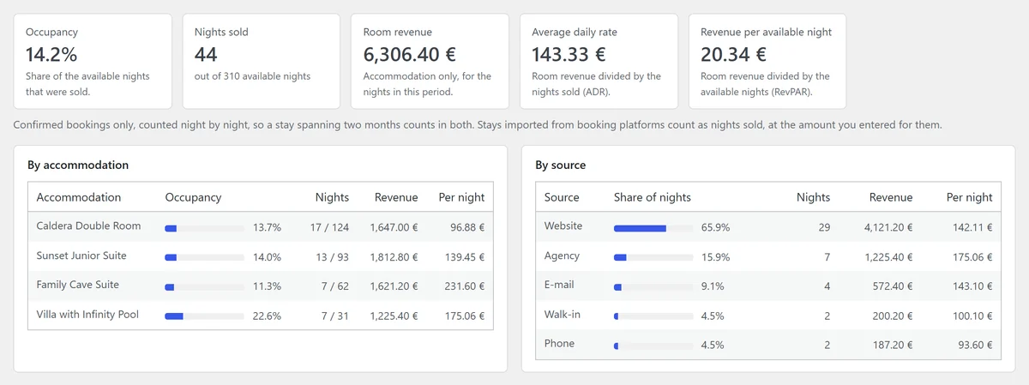Select the Walk-in source row label

click(562, 315)
